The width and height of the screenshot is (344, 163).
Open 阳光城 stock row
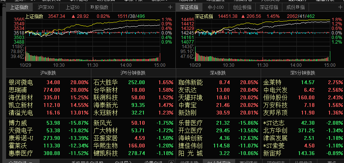tap(218, 153)
